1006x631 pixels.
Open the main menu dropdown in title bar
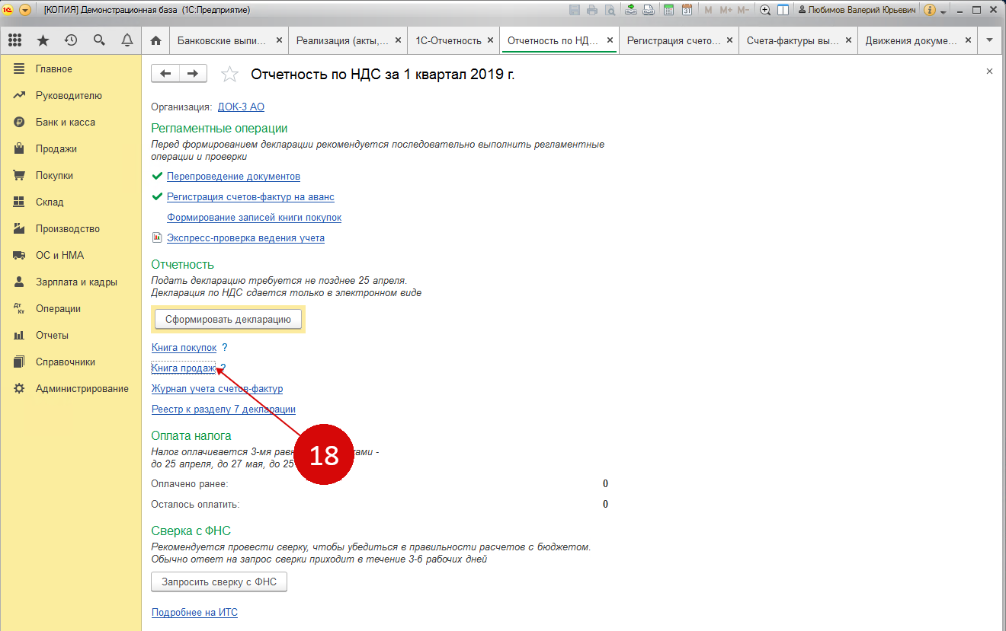[24, 10]
